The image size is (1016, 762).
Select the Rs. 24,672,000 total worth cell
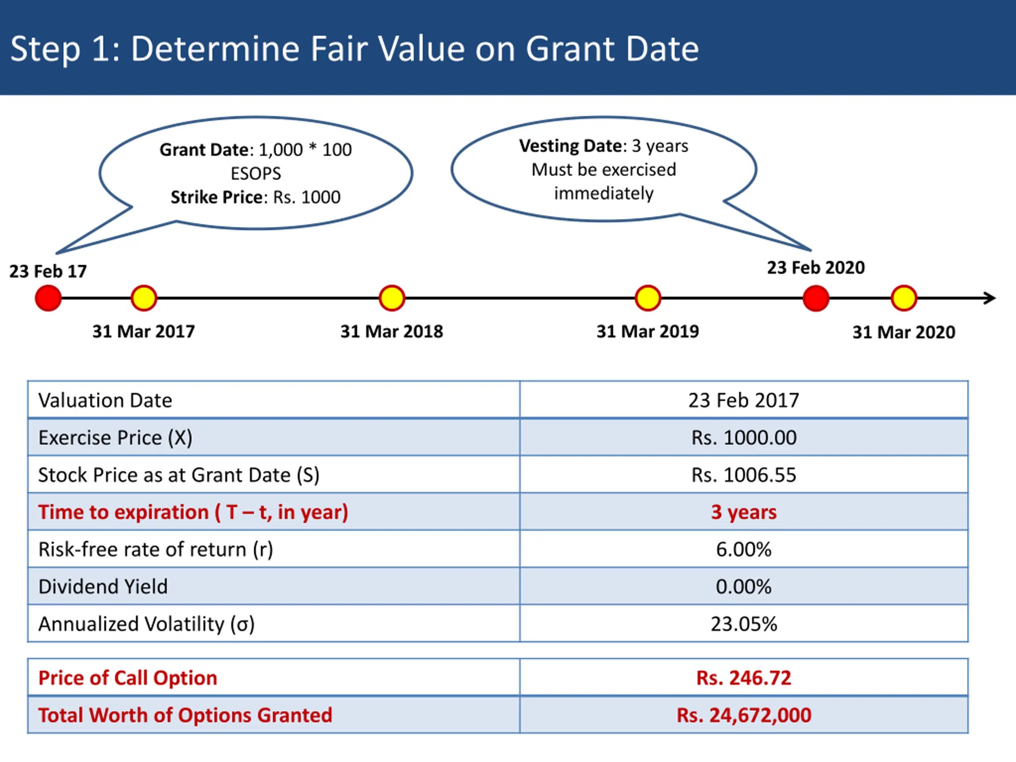pos(744,715)
